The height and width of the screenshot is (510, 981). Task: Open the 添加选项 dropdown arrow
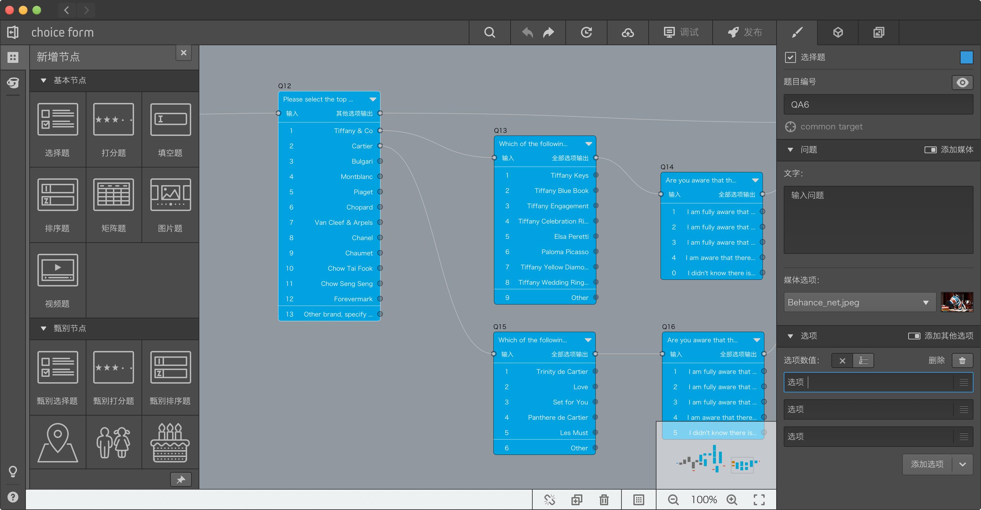coord(962,464)
